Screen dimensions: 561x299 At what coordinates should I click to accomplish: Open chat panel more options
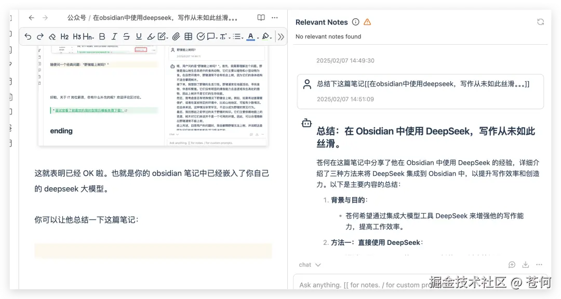(x=539, y=265)
